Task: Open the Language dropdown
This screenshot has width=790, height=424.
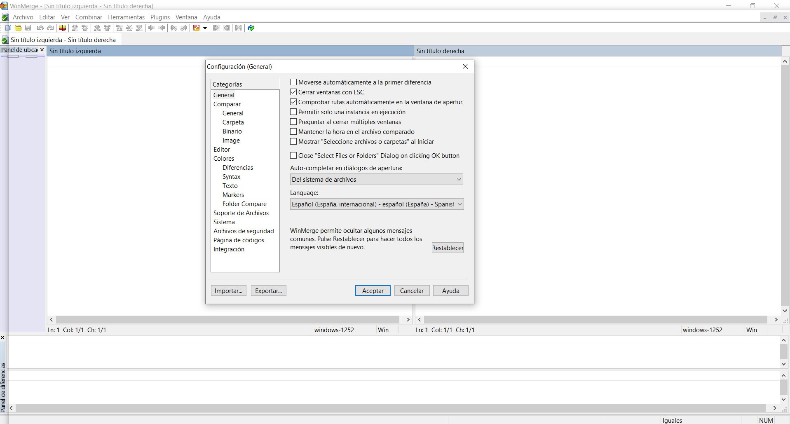Action: coord(377,204)
